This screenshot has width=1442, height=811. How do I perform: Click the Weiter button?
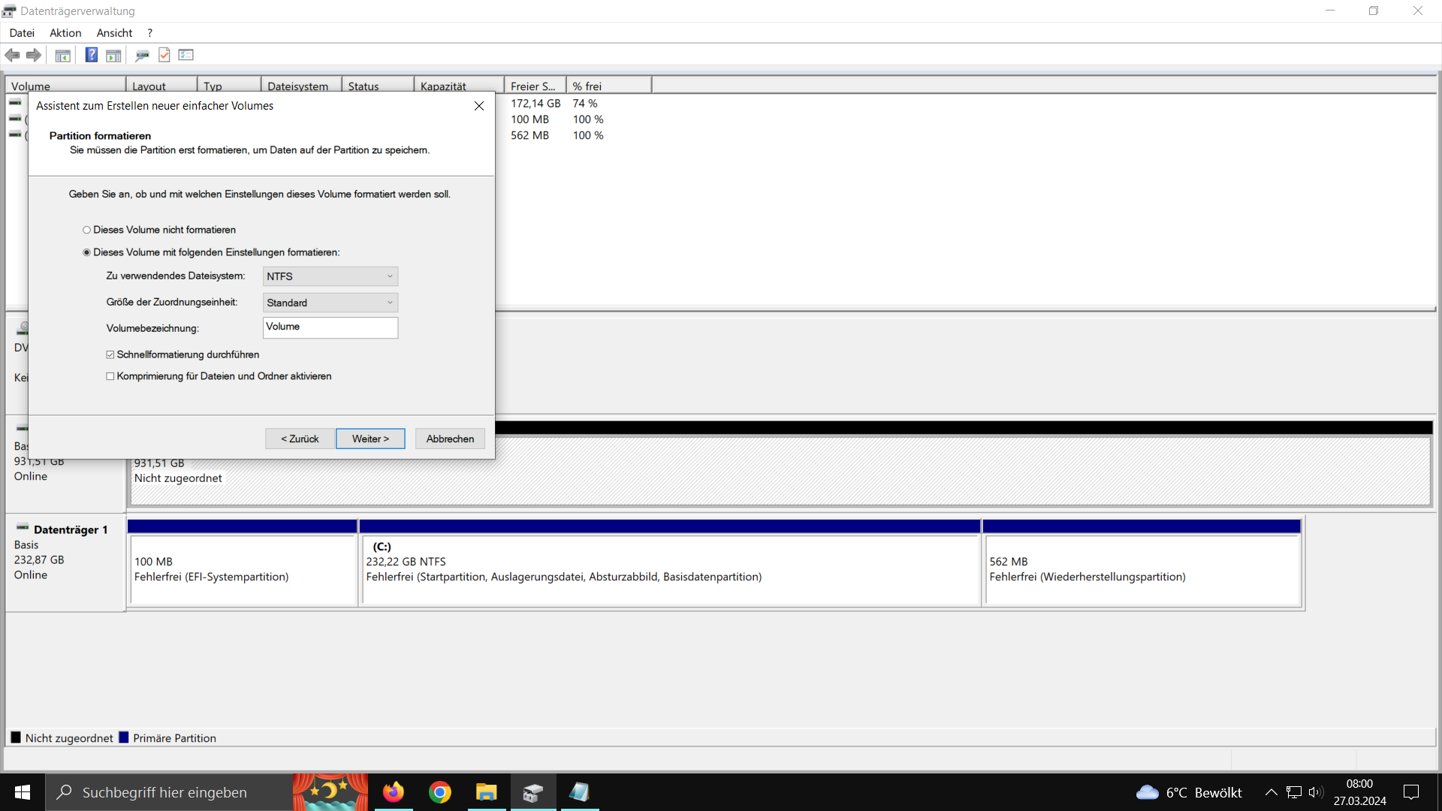click(370, 439)
